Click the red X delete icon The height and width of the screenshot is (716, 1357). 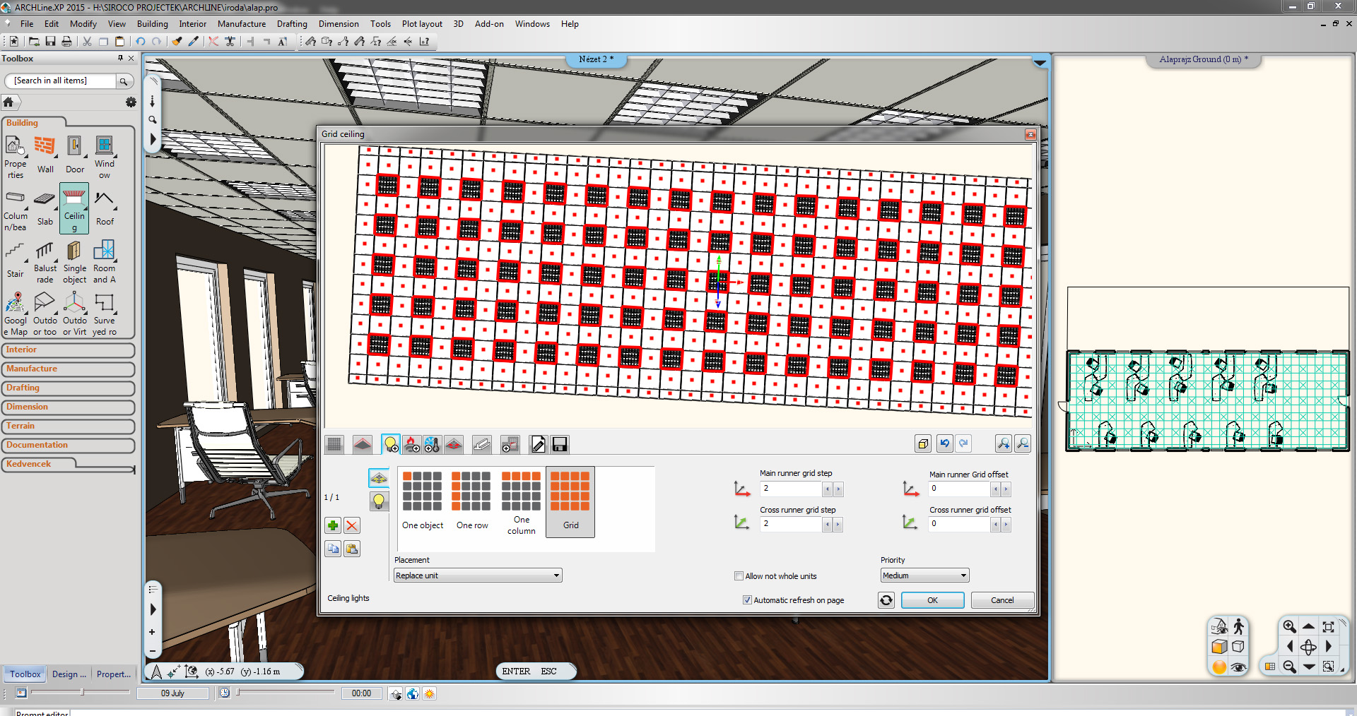point(352,525)
